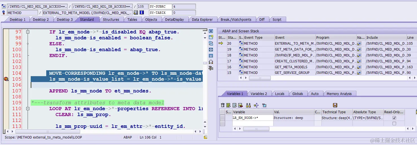Click the navigate-to-source icon next to EXTERNAL_TO_META_MODEL

click(x=136, y=13)
